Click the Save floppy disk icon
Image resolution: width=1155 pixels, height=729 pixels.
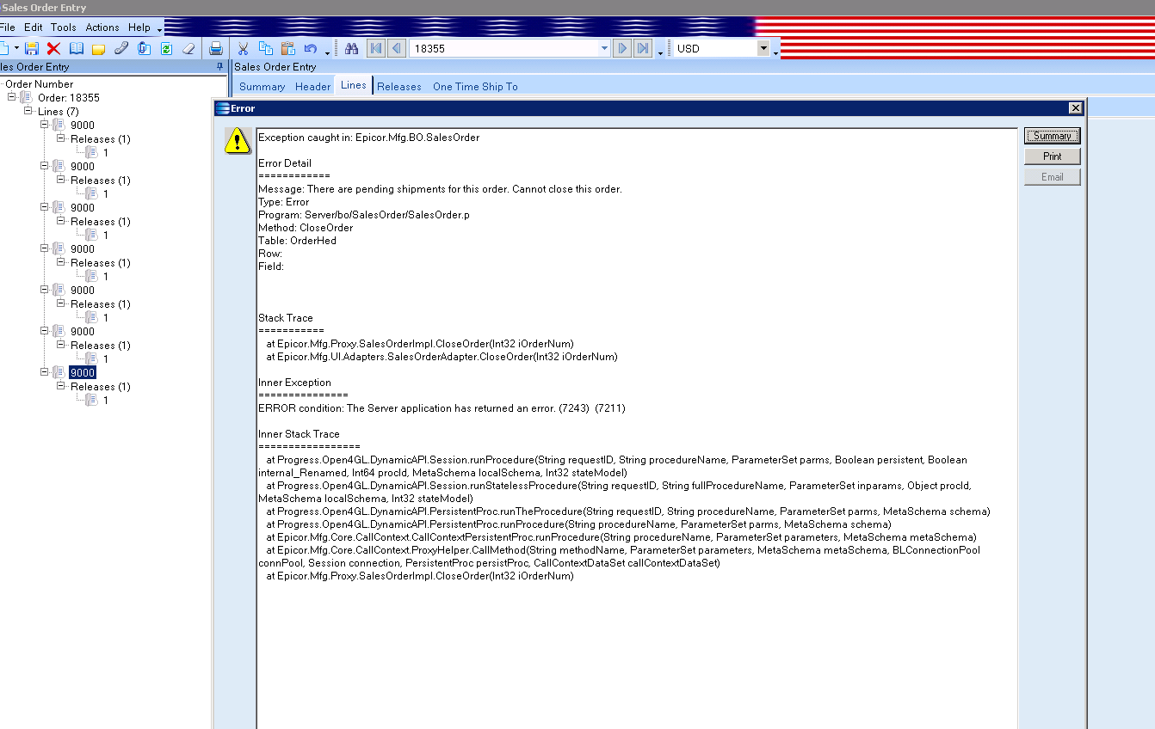(32, 49)
